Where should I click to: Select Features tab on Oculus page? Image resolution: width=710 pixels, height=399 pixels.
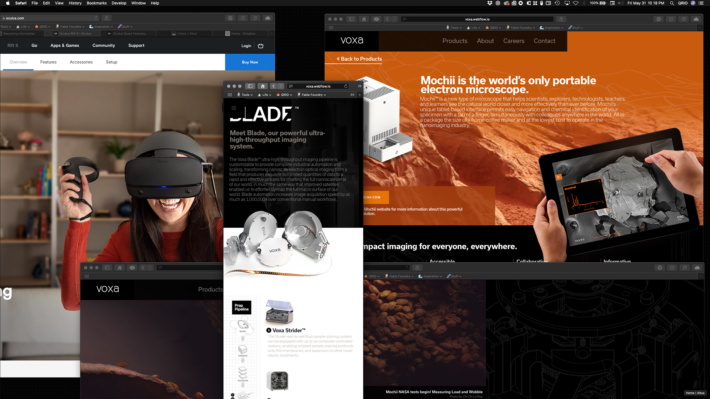48,62
